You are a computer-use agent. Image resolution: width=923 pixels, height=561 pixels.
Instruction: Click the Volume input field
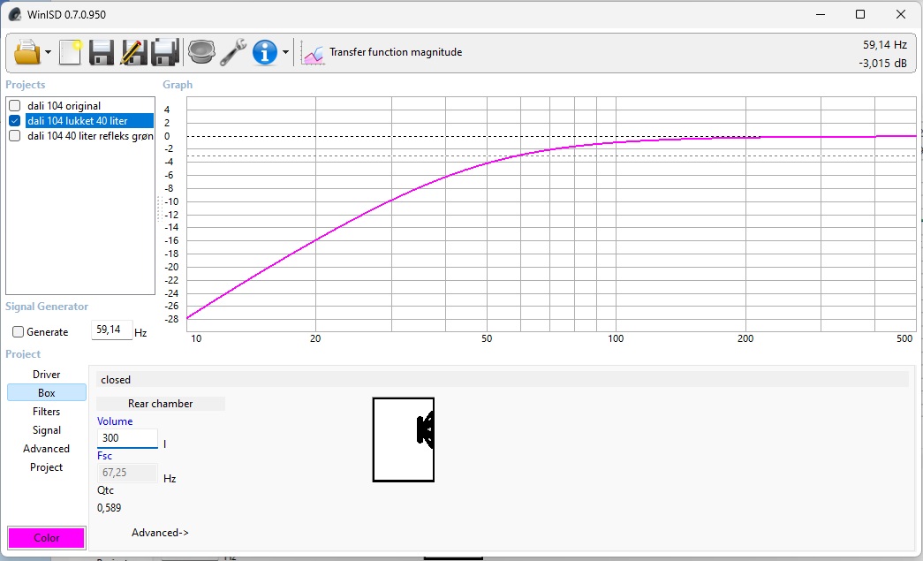(127, 438)
